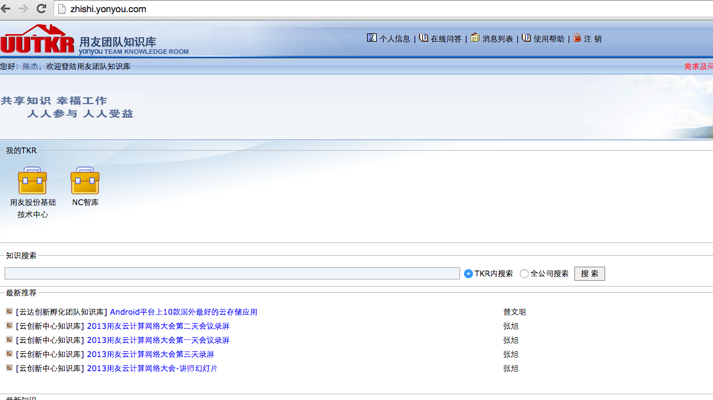Click the UUTKR logo
This screenshot has height=400, width=713.
point(37,40)
